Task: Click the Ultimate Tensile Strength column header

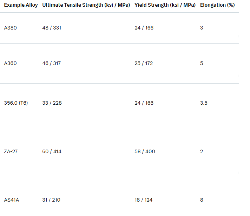Action: click(86, 5)
